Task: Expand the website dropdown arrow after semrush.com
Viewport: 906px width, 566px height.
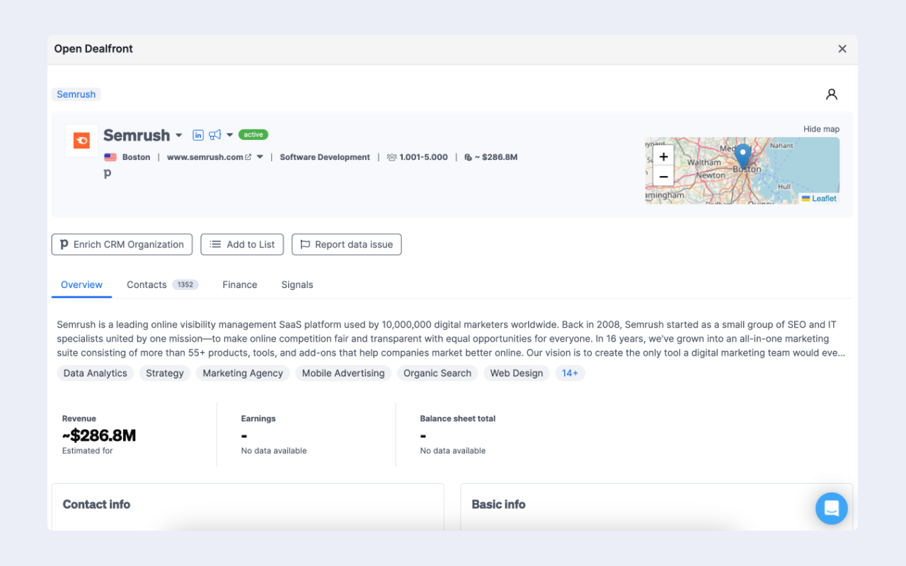Action: pos(260,157)
